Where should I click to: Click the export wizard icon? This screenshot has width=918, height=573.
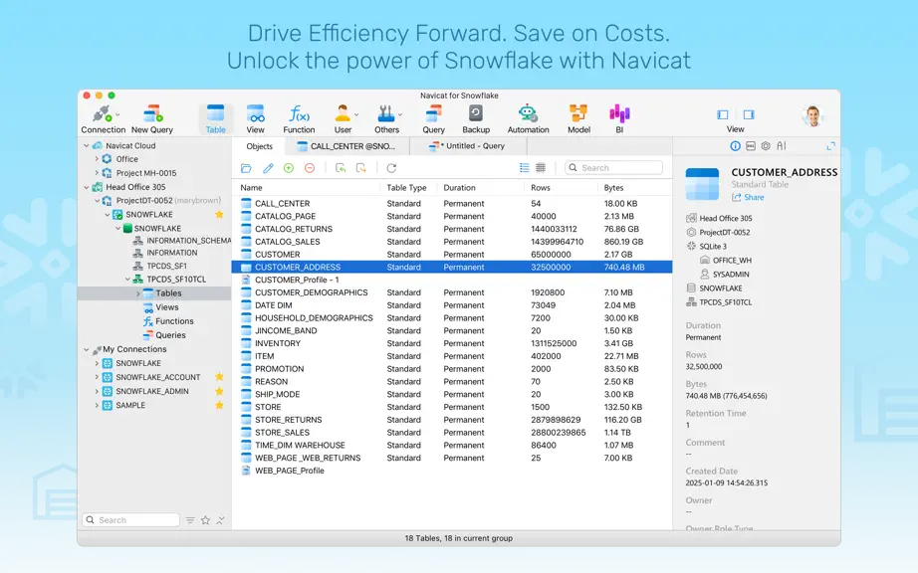(x=361, y=168)
